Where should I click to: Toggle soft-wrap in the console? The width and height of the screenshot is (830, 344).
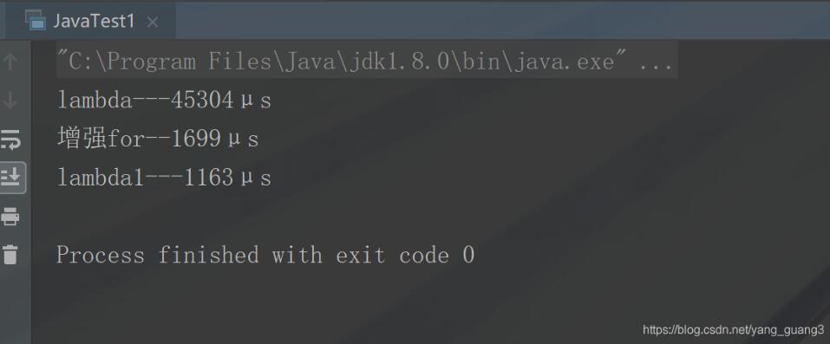click(10, 140)
